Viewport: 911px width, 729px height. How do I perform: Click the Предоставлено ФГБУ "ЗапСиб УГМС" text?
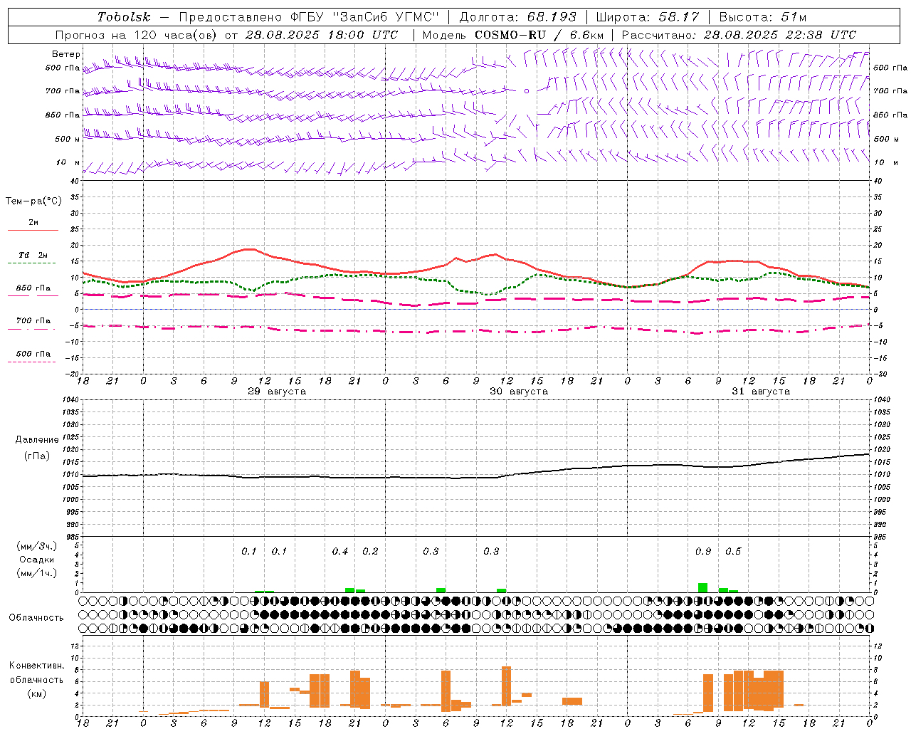(309, 17)
